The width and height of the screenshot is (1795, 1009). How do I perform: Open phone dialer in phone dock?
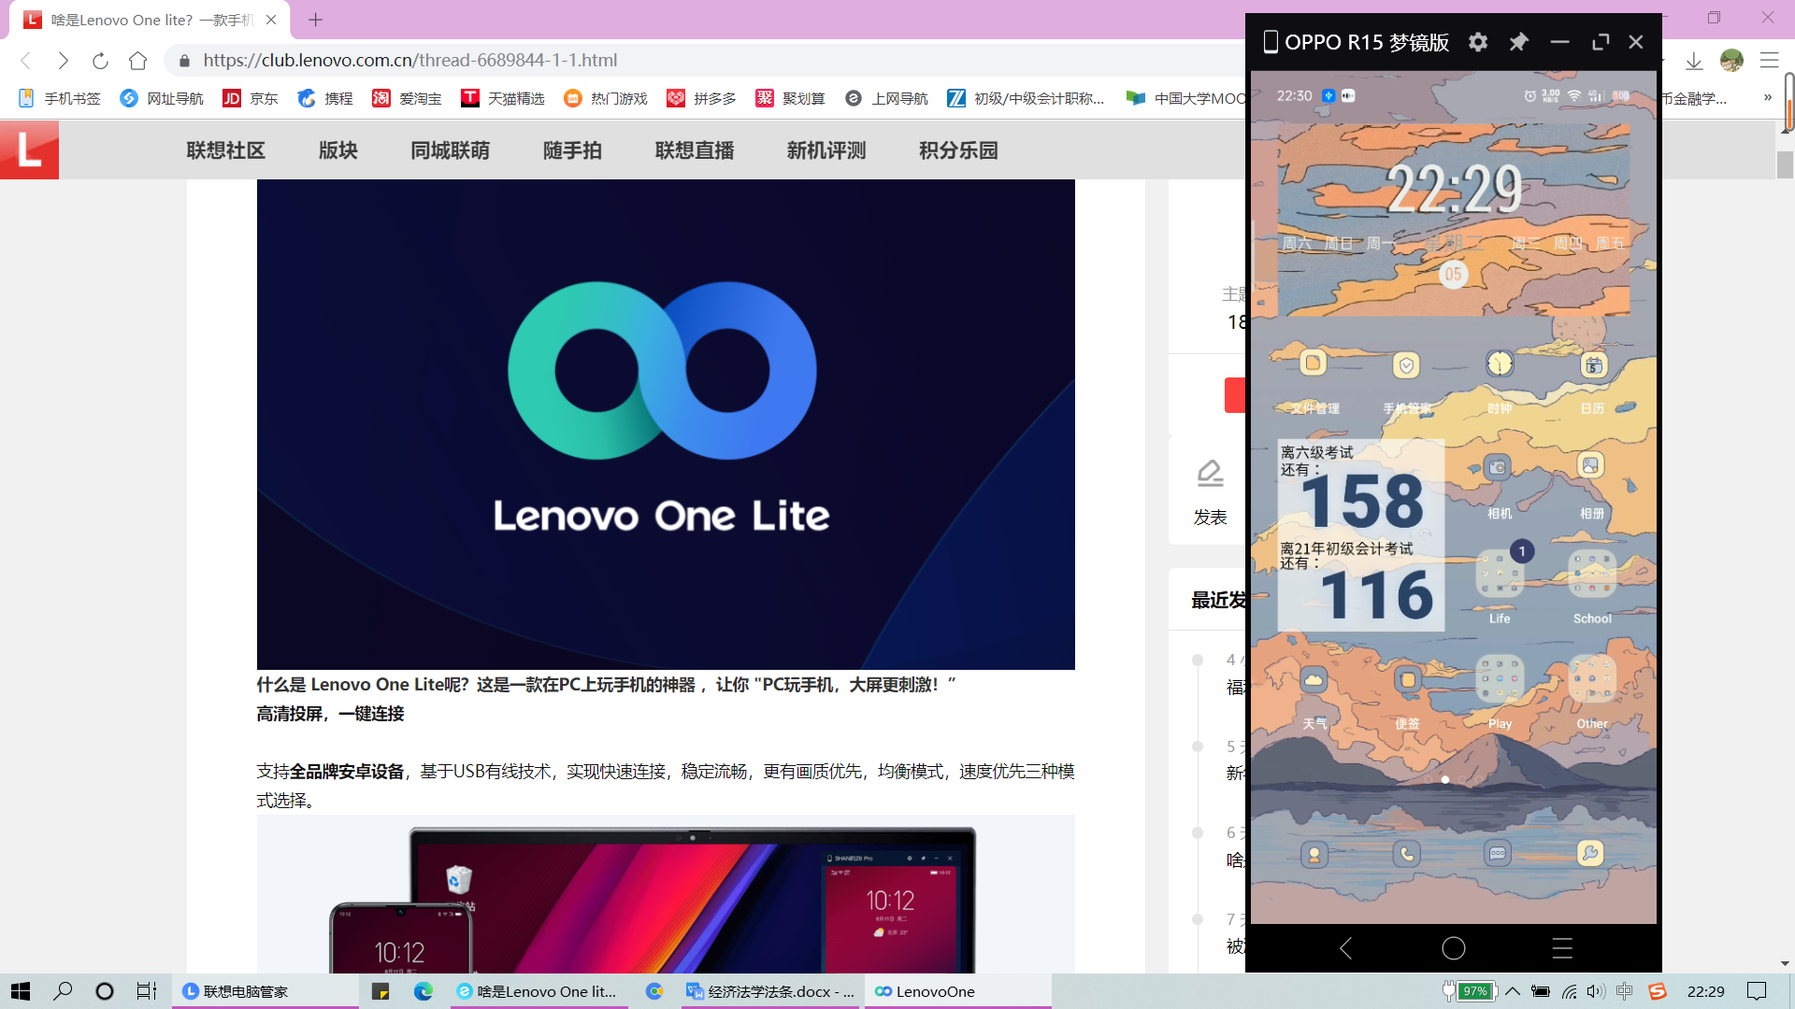point(1406,853)
